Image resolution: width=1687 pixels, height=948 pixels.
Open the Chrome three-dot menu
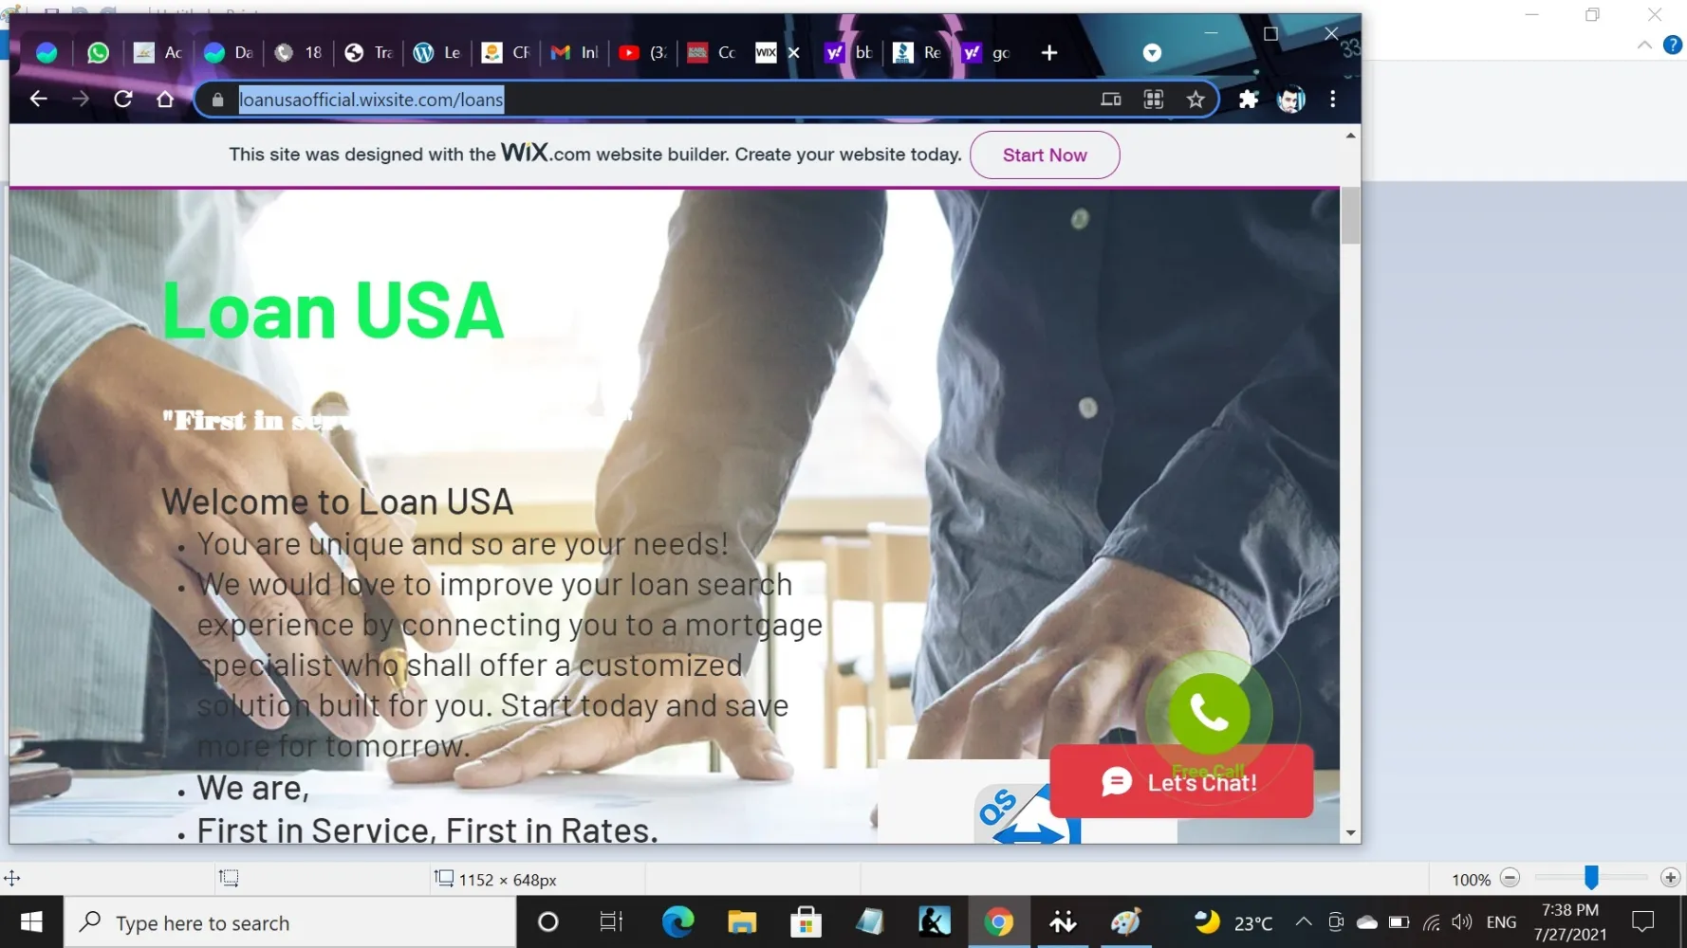click(x=1333, y=99)
